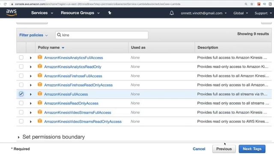Screen dimensions: 274x154
Task: Open AmazonKinesisAnalyticsReadOnly policy link
Action: [73, 67]
